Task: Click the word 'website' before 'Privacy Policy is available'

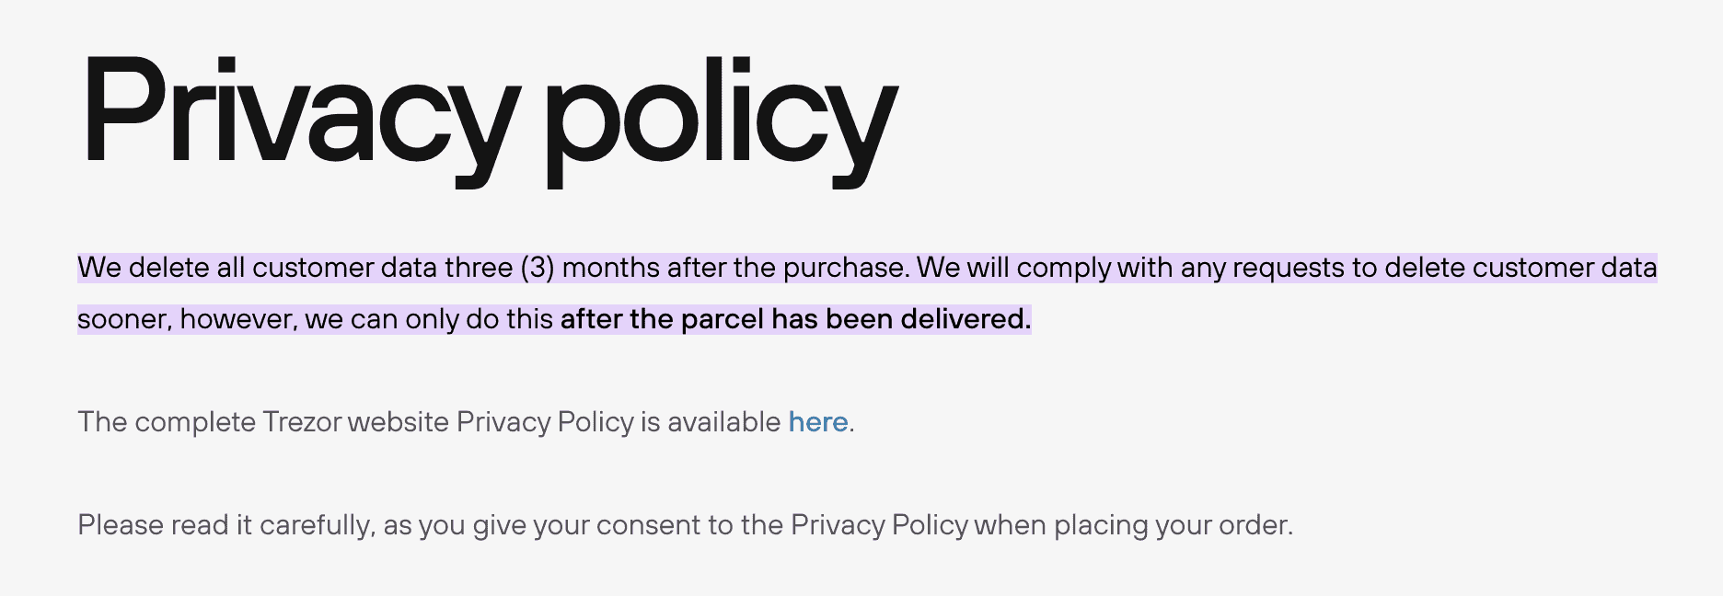Action: (398, 422)
